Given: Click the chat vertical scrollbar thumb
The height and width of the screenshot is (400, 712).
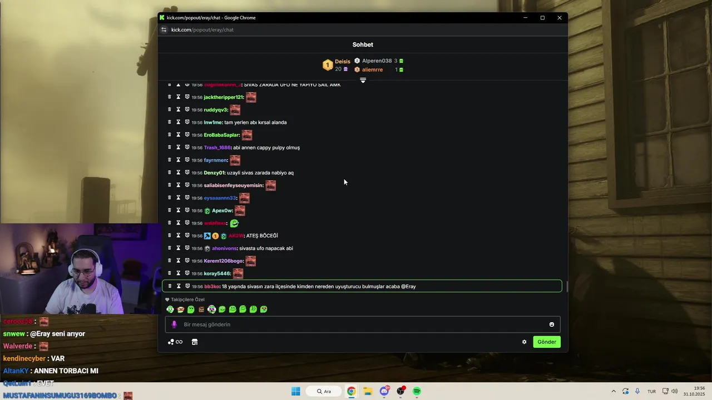Looking at the screenshot, I should pos(567,287).
